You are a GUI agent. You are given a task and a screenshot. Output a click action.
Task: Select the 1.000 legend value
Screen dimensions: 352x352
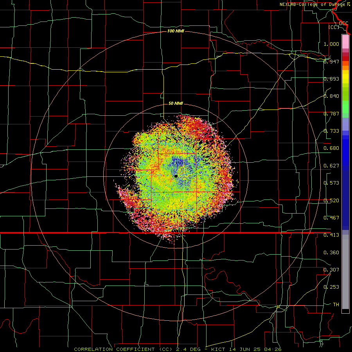click(x=331, y=44)
